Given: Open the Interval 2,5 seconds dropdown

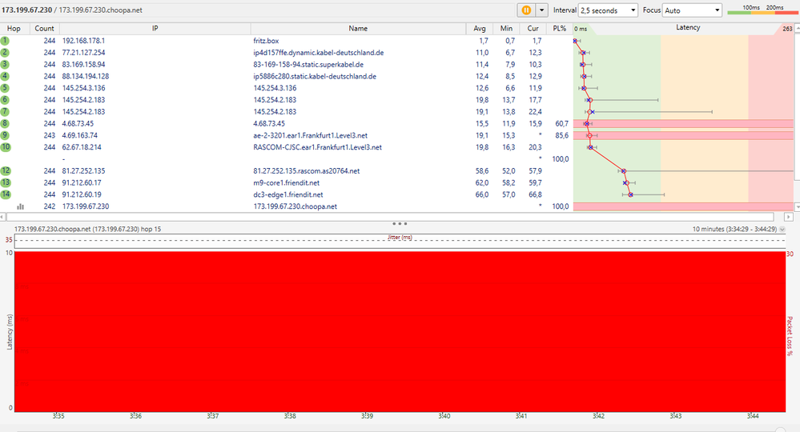Looking at the screenshot, I should click(x=608, y=10).
